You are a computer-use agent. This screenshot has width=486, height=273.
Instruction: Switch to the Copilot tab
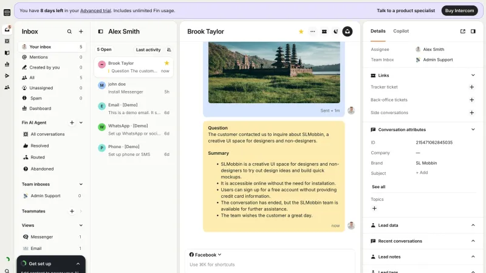(401, 32)
